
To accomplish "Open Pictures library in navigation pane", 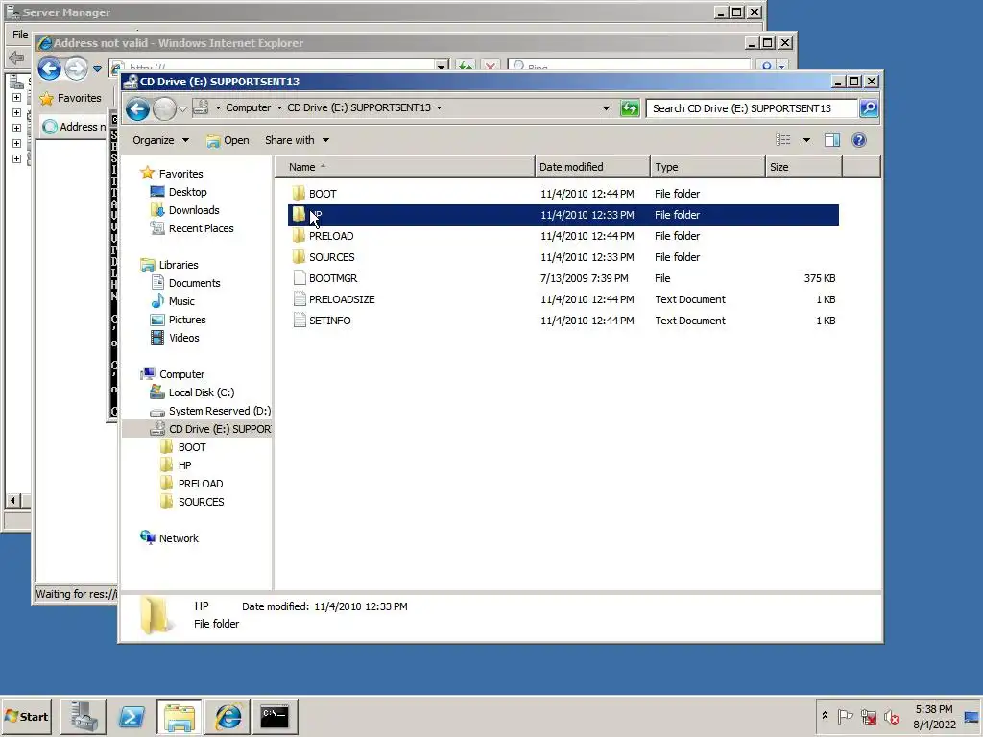I will tap(187, 319).
